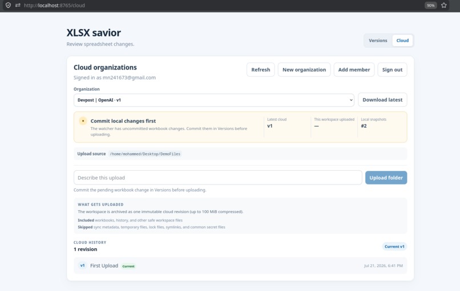Click the localhost:8765/cloud address field

(54, 5)
